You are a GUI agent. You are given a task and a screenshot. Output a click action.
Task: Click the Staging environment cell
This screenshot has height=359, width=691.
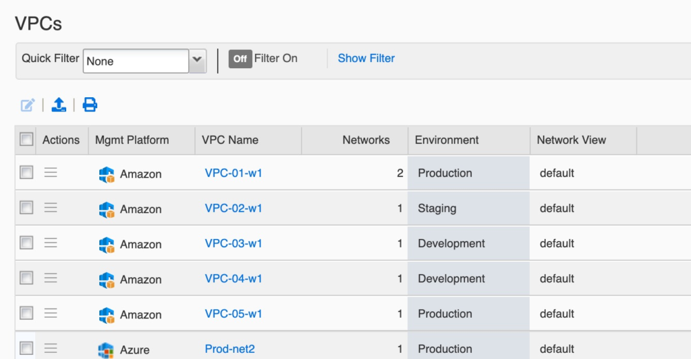click(437, 209)
